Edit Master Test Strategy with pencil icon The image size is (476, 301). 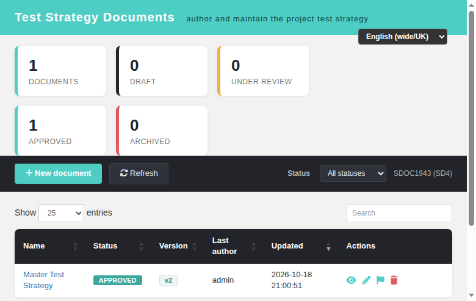(366, 280)
